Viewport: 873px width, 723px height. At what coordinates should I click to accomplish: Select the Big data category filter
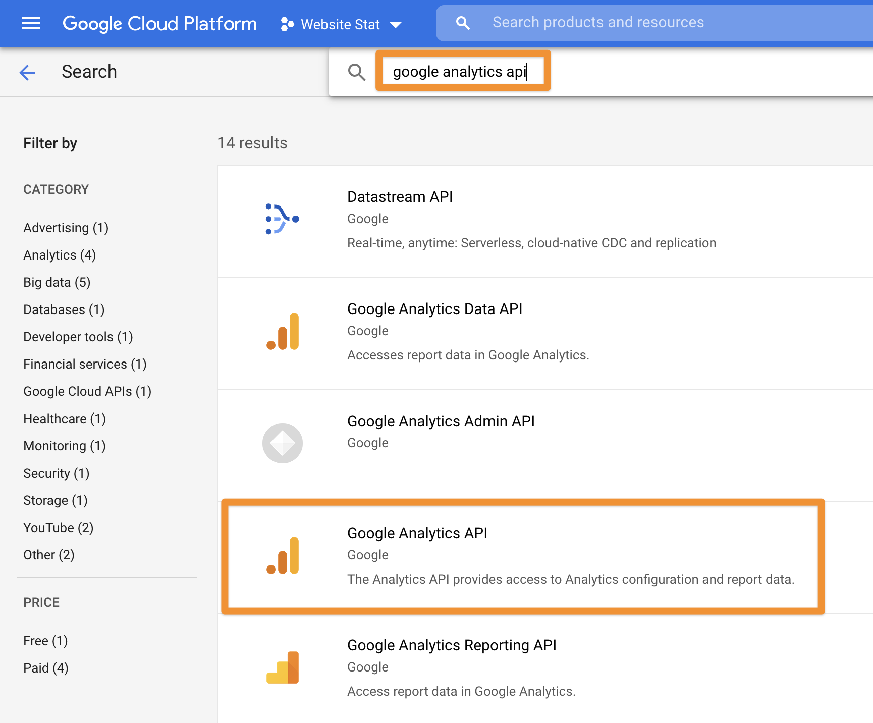pos(57,282)
